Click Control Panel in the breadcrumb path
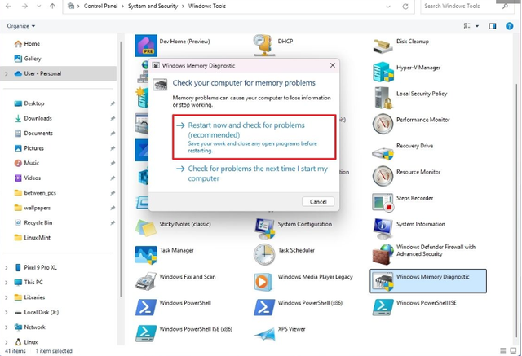This screenshot has height=356, width=522. coord(100,6)
